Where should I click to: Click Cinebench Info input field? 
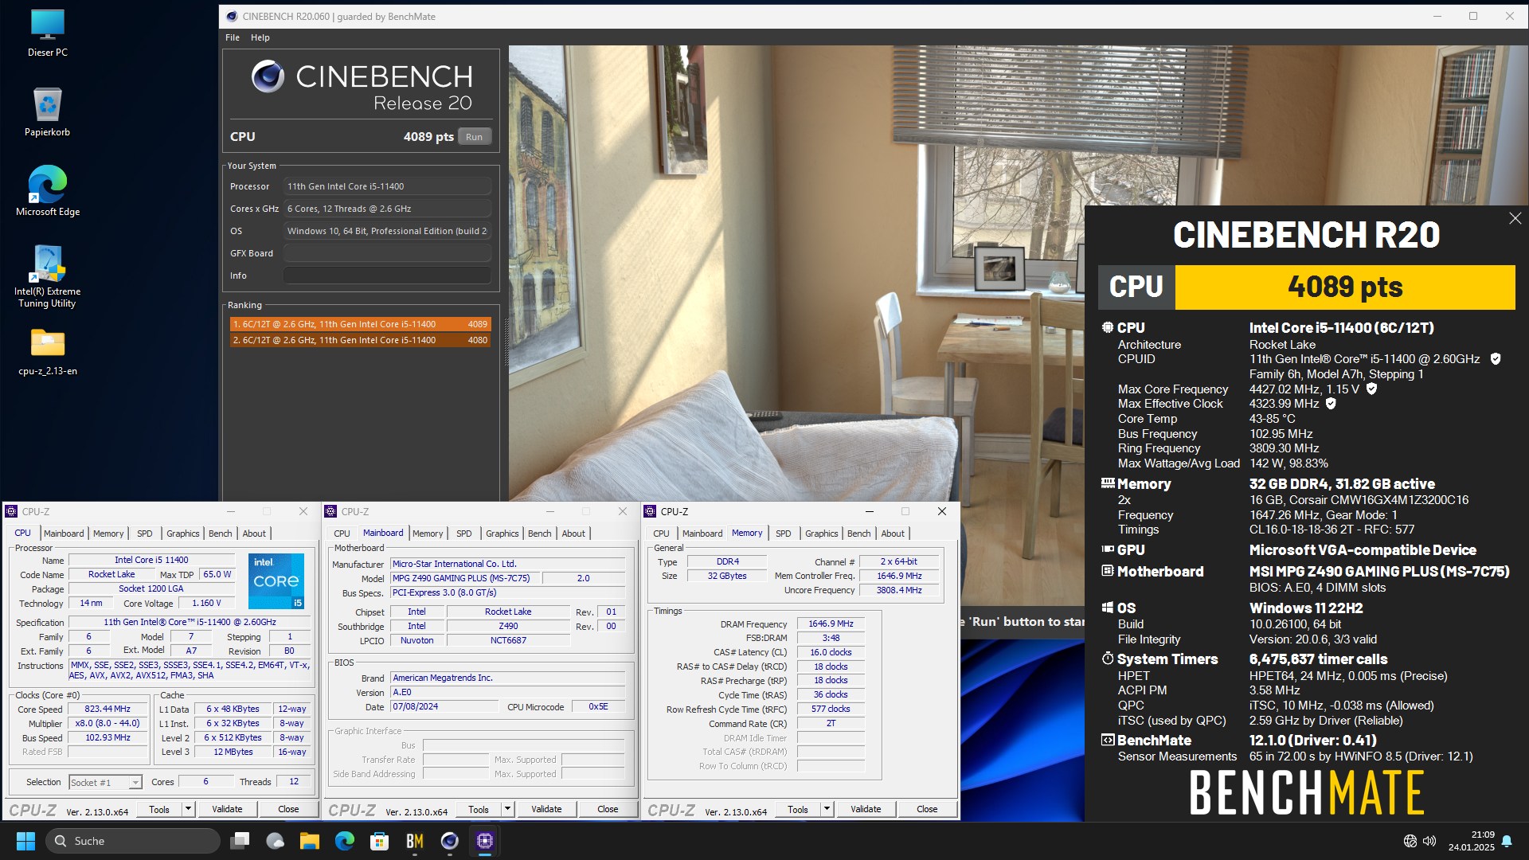pyautogui.click(x=387, y=276)
